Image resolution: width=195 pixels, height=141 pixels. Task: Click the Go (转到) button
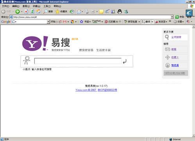(180, 17)
